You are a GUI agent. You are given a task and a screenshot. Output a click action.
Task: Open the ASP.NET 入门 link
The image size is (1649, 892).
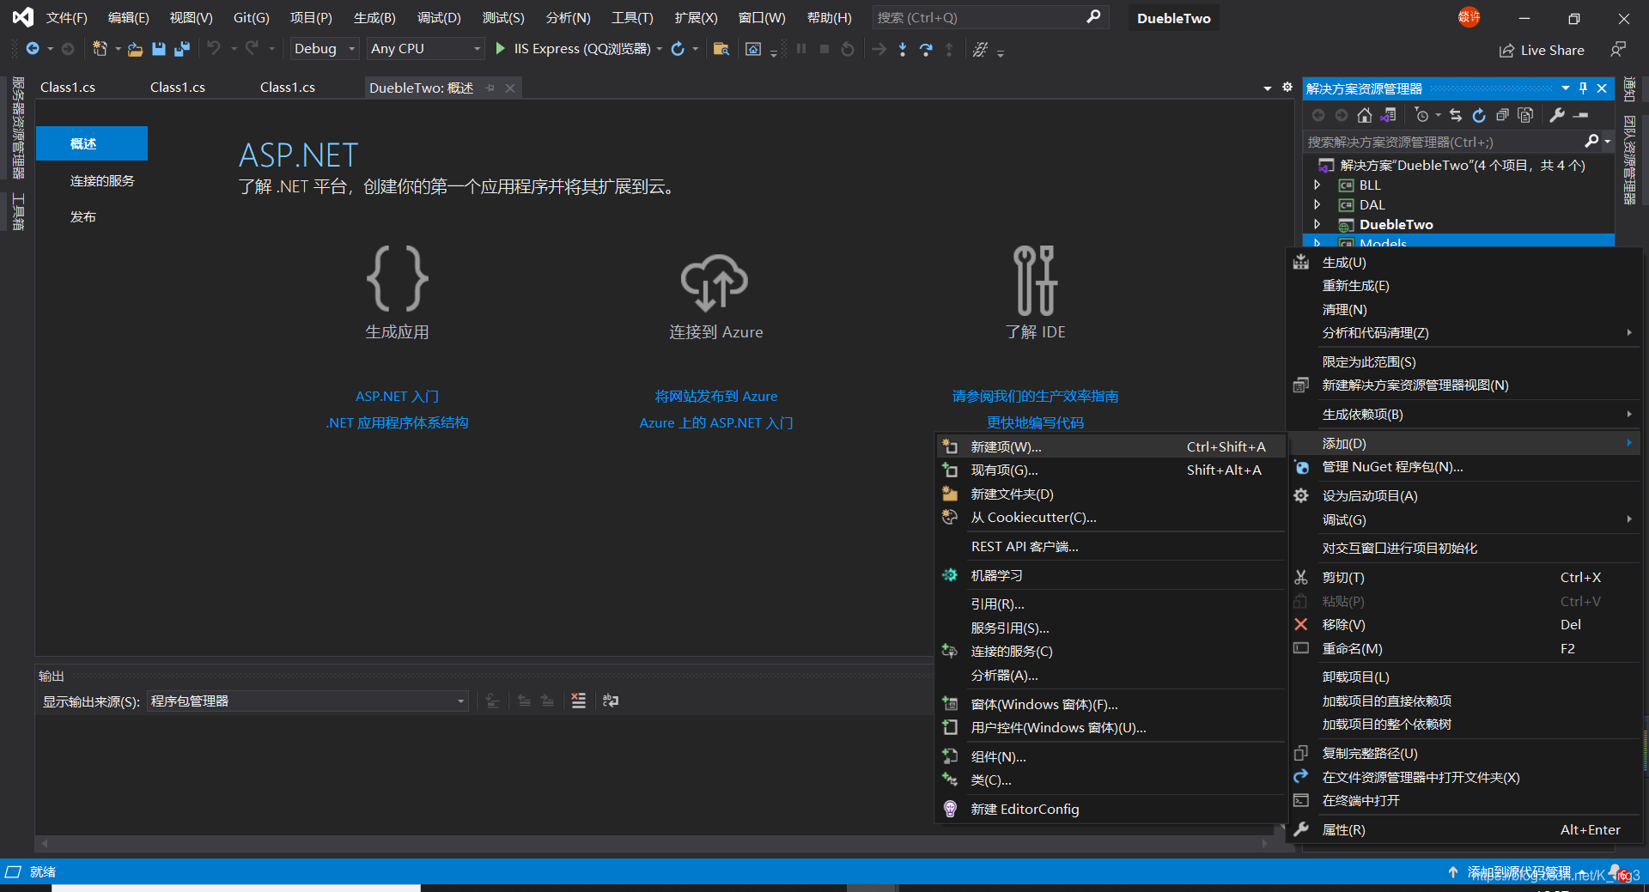tap(397, 396)
